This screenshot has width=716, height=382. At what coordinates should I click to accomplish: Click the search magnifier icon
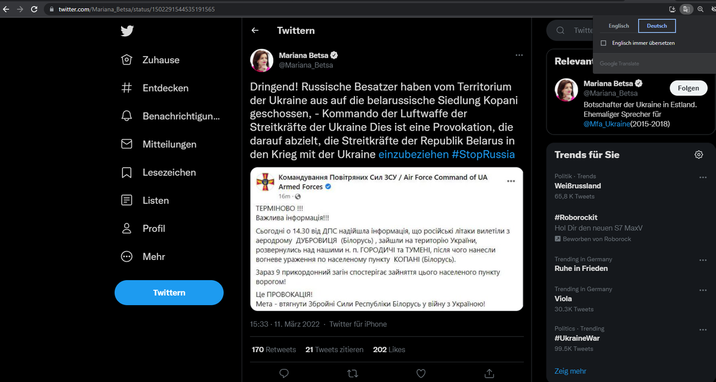[560, 30]
